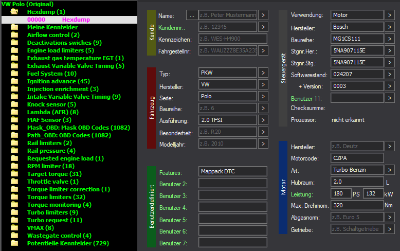Open the arrow list for Serie Polo
400x251 pixels.
tap(263, 96)
